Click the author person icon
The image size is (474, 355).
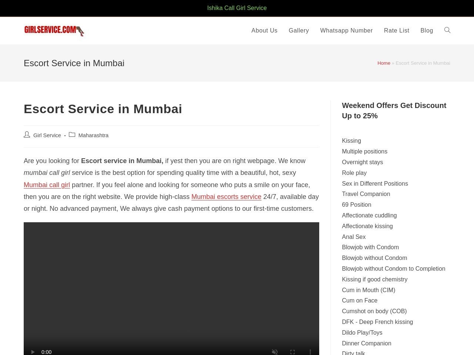27,135
